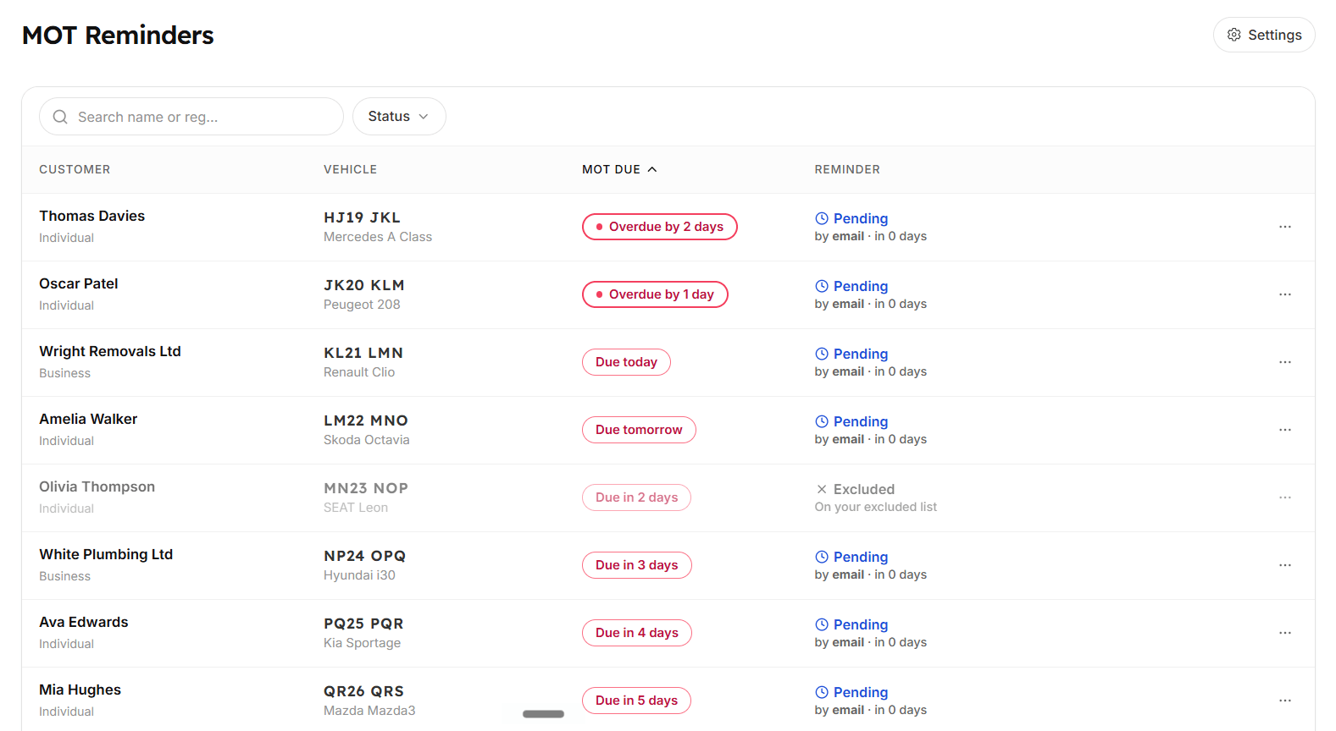Viewport: 1336px width, 731px height.
Task: Click the Excluded X icon for Olivia Thompson
Action: [822, 489]
